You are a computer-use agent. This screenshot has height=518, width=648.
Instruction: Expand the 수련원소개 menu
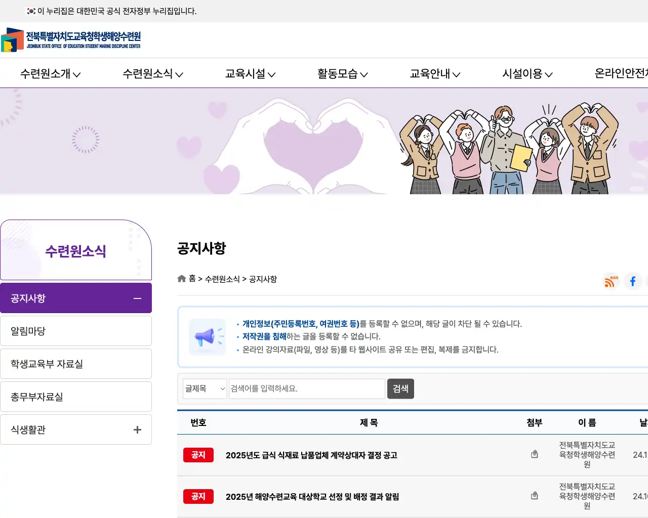50,74
